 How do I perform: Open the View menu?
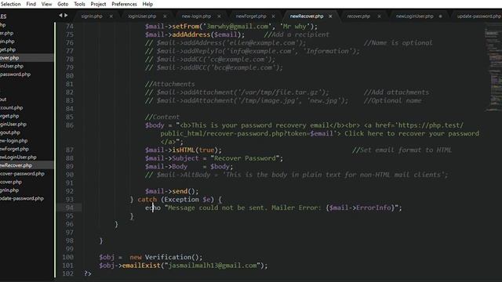pyautogui.click(x=46, y=4)
